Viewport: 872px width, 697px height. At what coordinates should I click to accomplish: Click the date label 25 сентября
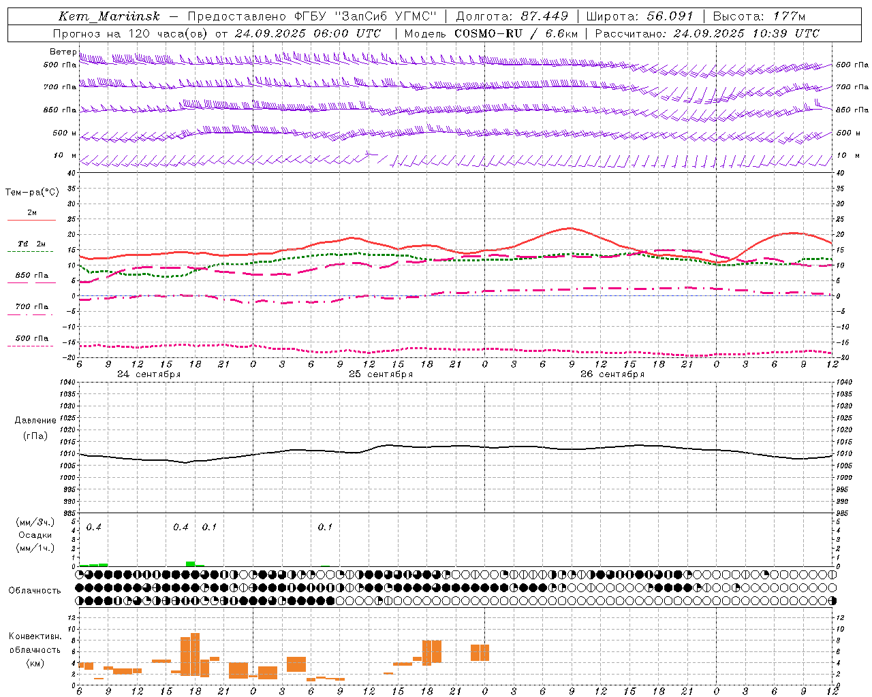[381, 374]
